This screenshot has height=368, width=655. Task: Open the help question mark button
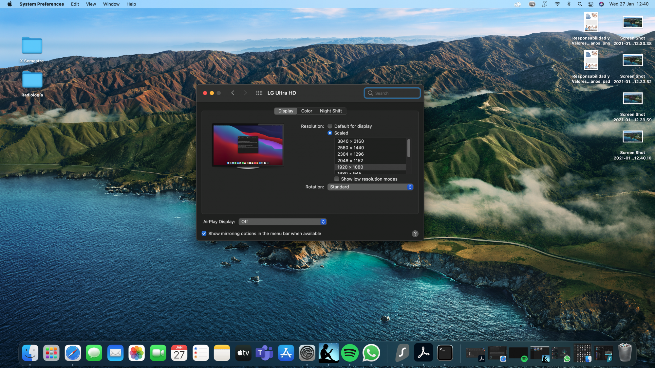click(415, 234)
